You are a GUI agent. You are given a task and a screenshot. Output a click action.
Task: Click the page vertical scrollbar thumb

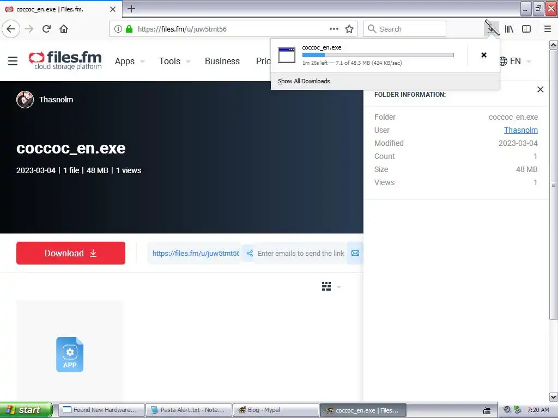pyautogui.click(x=553, y=185)
